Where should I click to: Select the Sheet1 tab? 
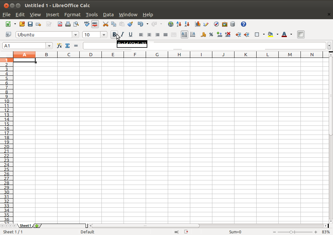[25, 226]
